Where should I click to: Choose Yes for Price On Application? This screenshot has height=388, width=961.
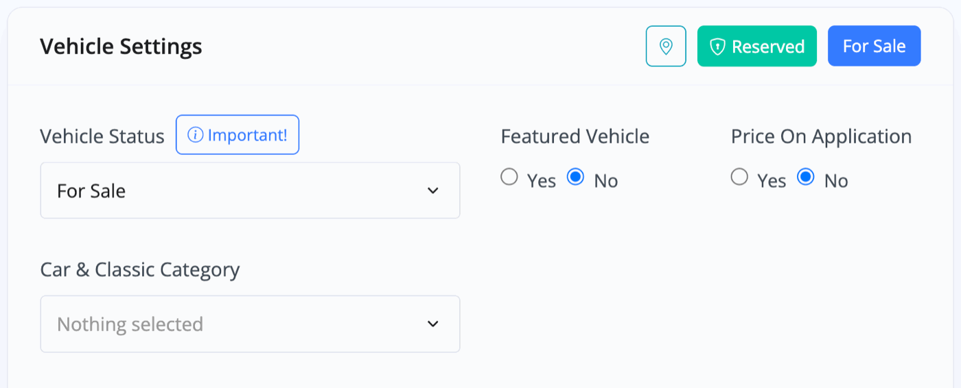click(x=739, y=178)
